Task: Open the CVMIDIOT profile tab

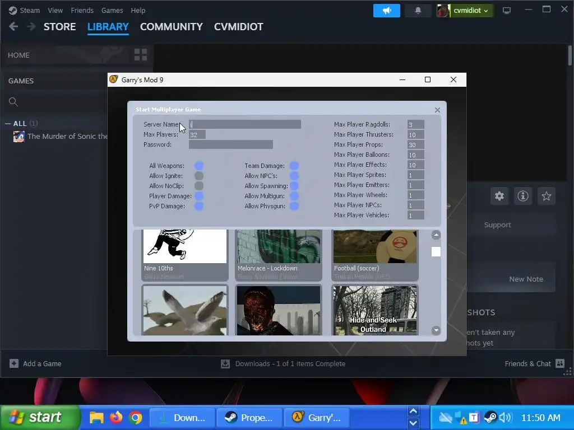Action: (238, 27)
